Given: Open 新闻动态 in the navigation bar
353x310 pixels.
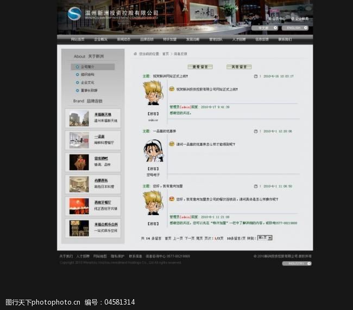Looking at the screenshot, I should [x=124, y=40].
